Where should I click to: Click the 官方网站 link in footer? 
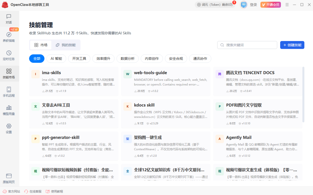pyautogui.click(x=11, y=191)
